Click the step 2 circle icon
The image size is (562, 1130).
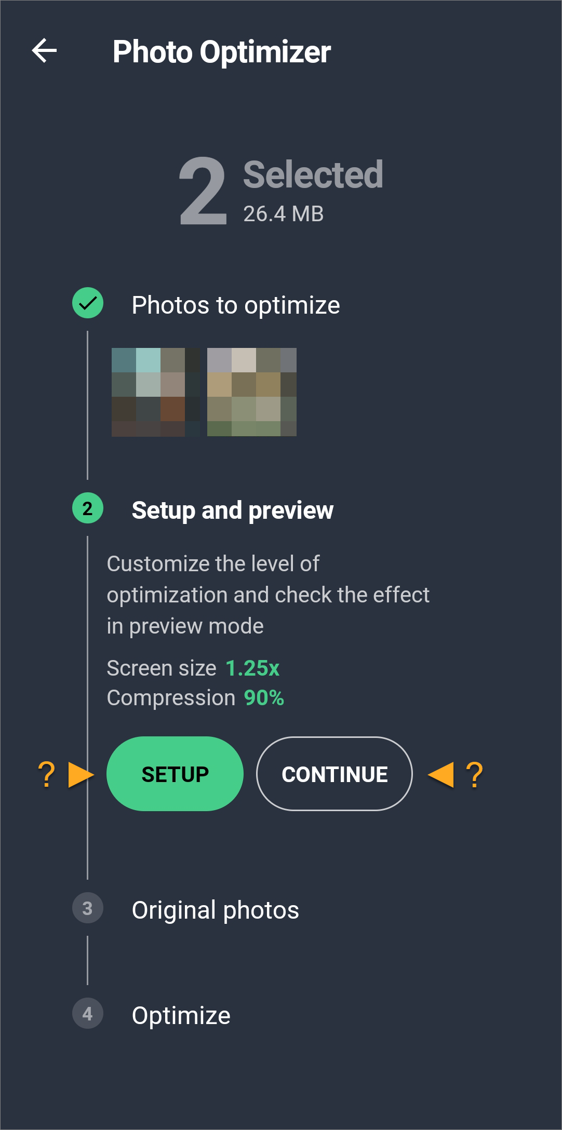pos(88,508)
